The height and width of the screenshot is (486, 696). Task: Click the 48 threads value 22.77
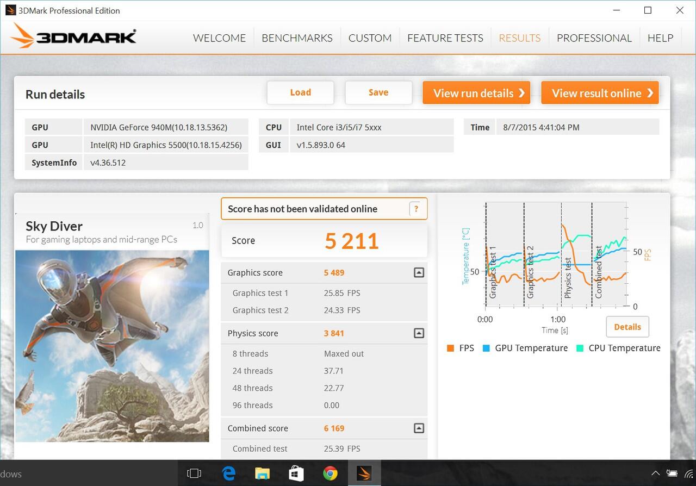coord(333,388)
